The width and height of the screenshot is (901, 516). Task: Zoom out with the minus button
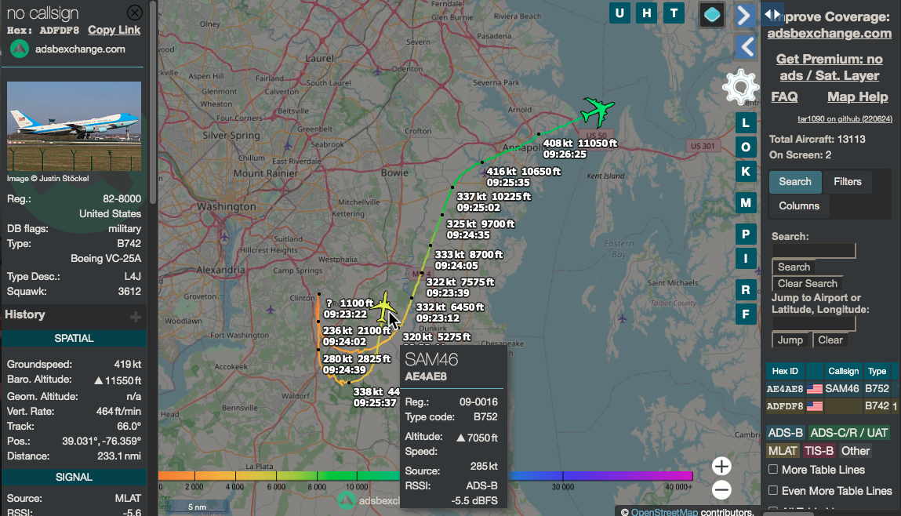click(721, 490)
